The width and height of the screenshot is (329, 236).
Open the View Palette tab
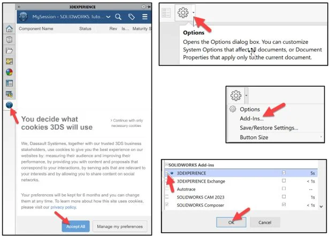[9, 62]
